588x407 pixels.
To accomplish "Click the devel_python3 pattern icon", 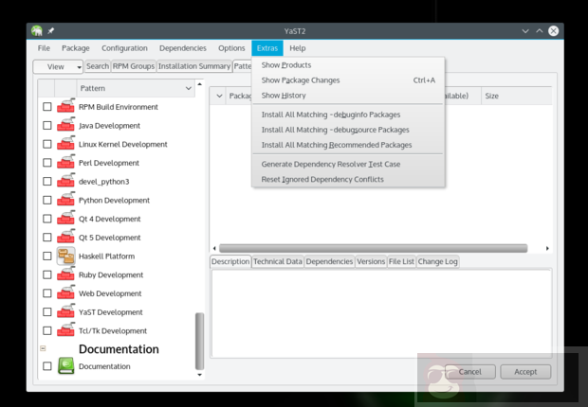I will (65, 181).
